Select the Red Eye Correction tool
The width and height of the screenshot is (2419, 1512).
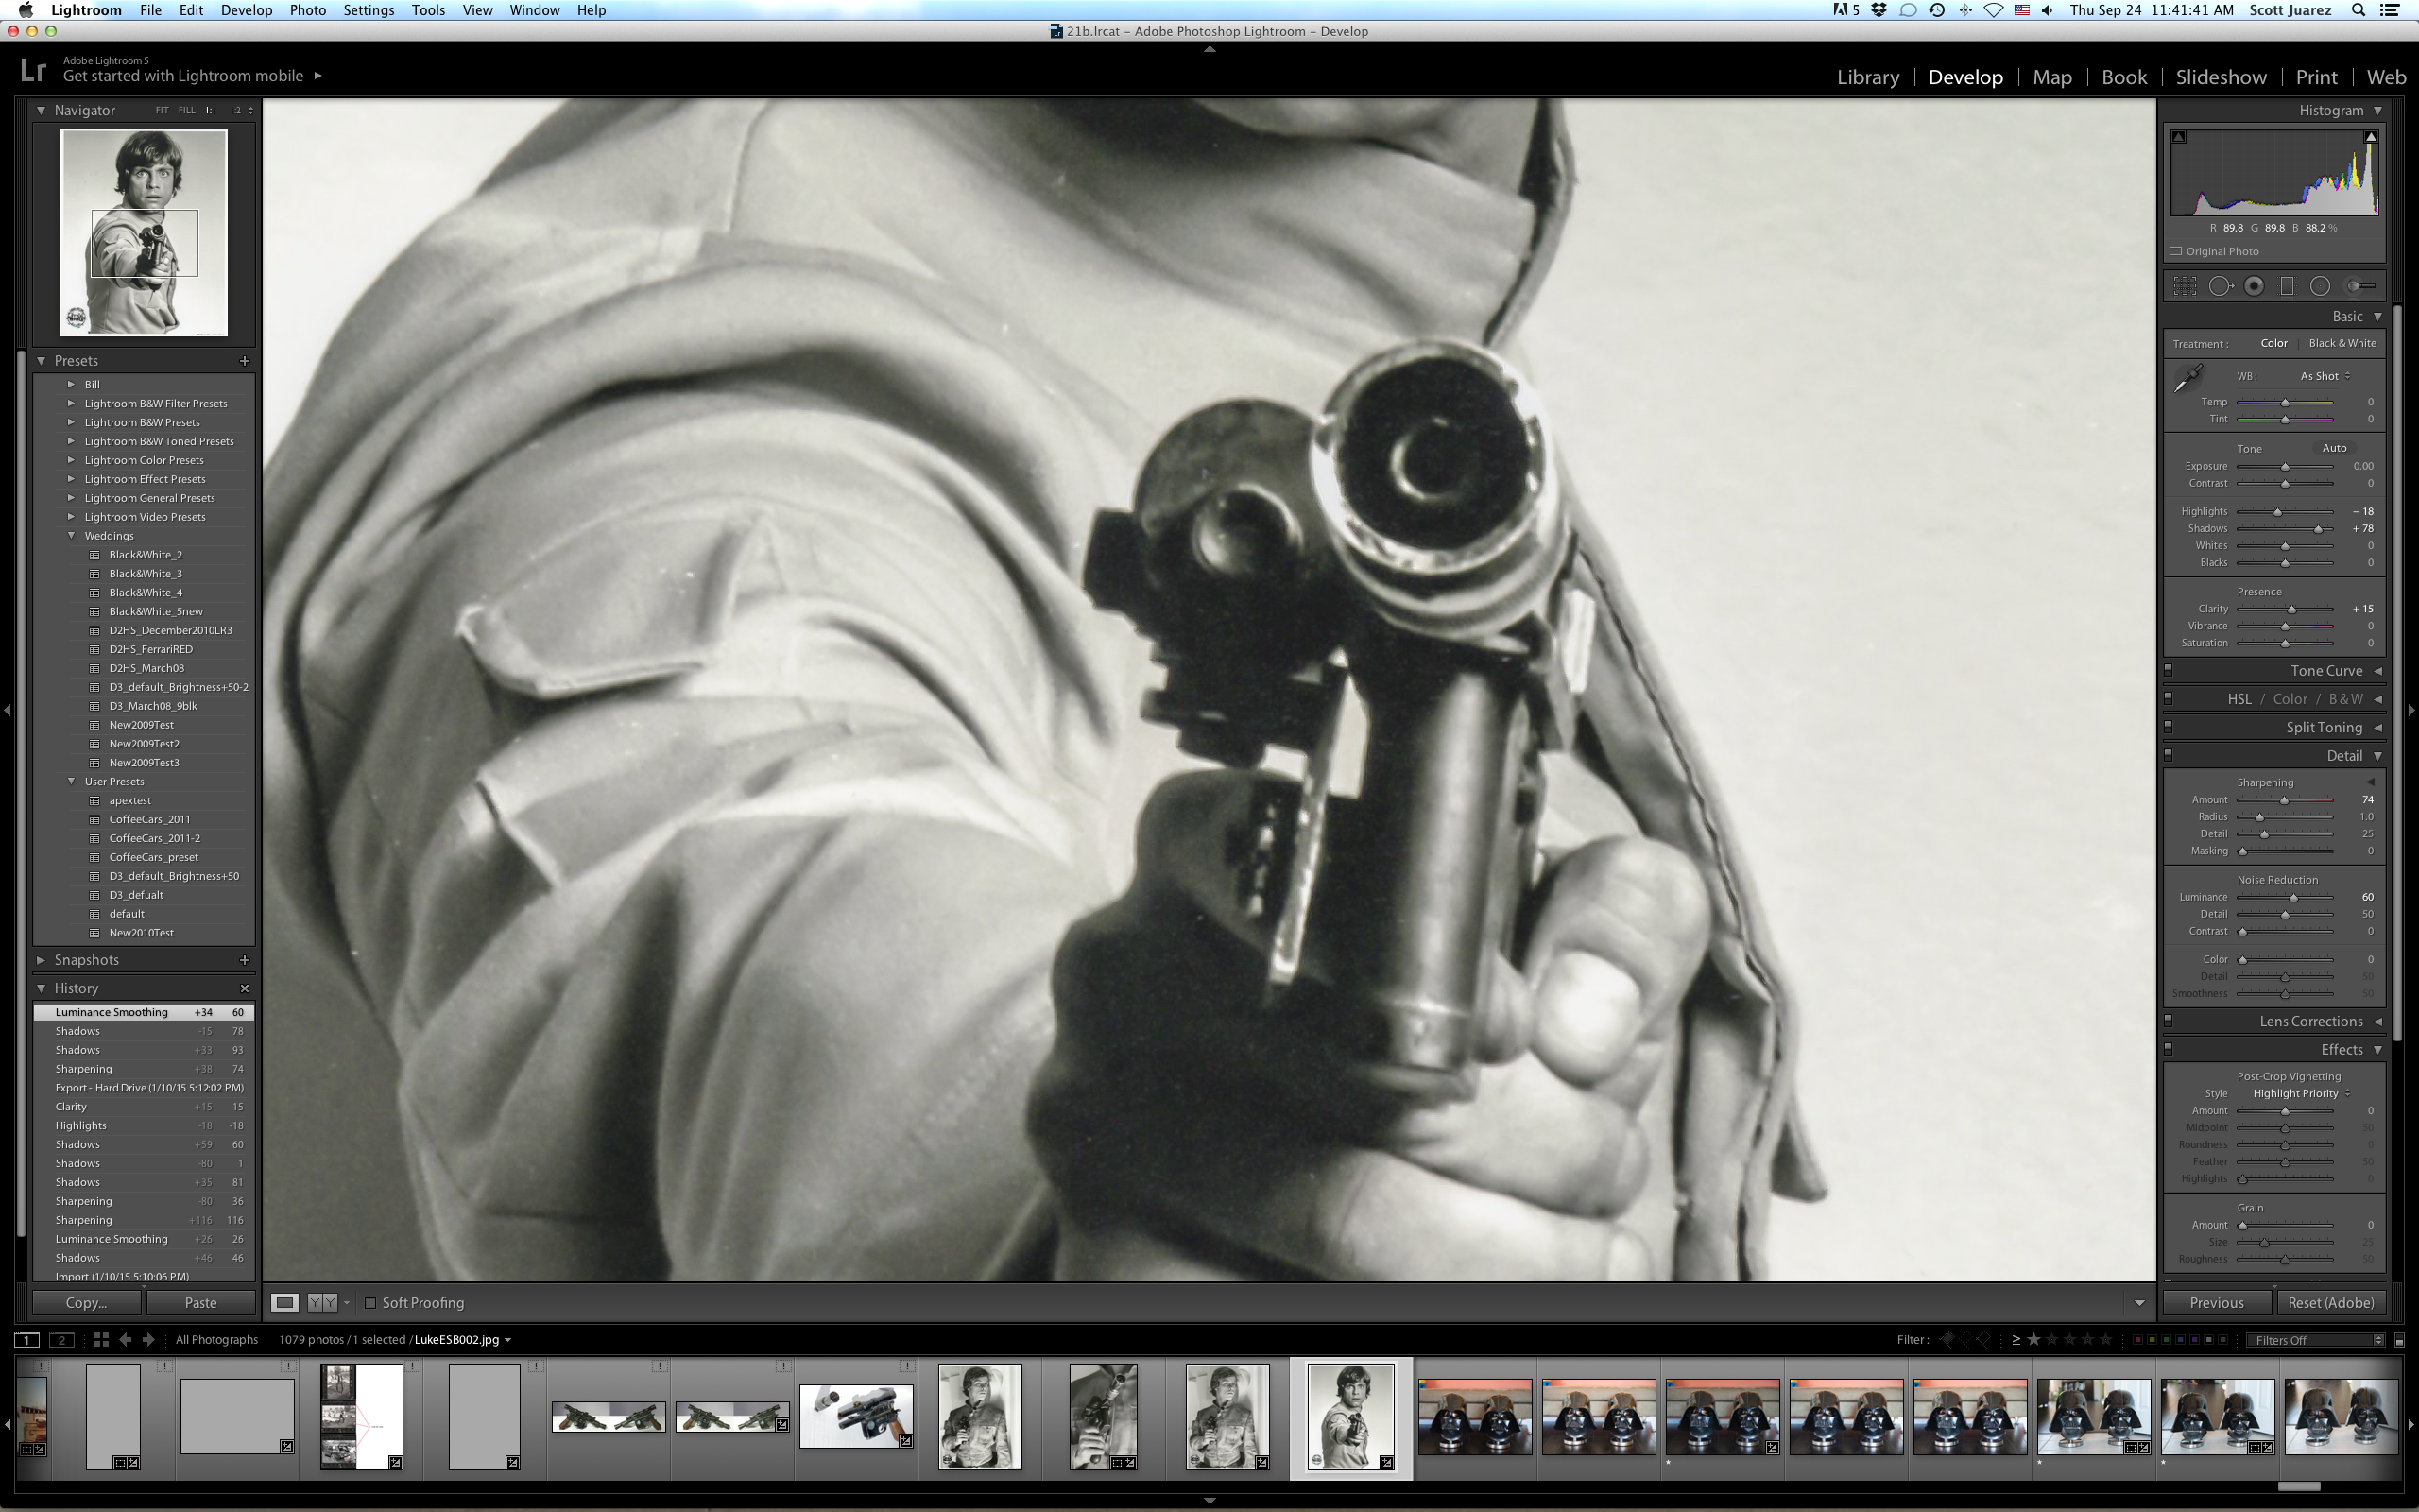pos(2254,286)
